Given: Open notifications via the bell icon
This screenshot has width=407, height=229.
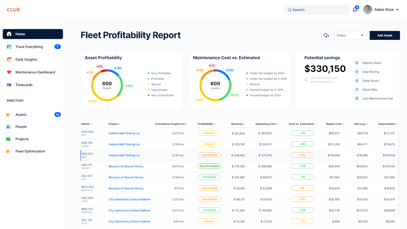Looking at the screenshot, I should click(x=355, y=10).
